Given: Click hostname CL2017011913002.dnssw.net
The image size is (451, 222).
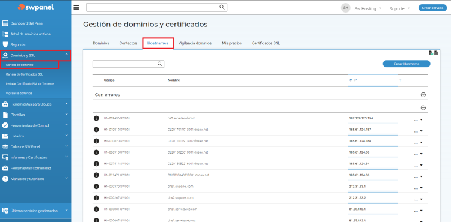Looking at the screenshot, I should (188, 141).
